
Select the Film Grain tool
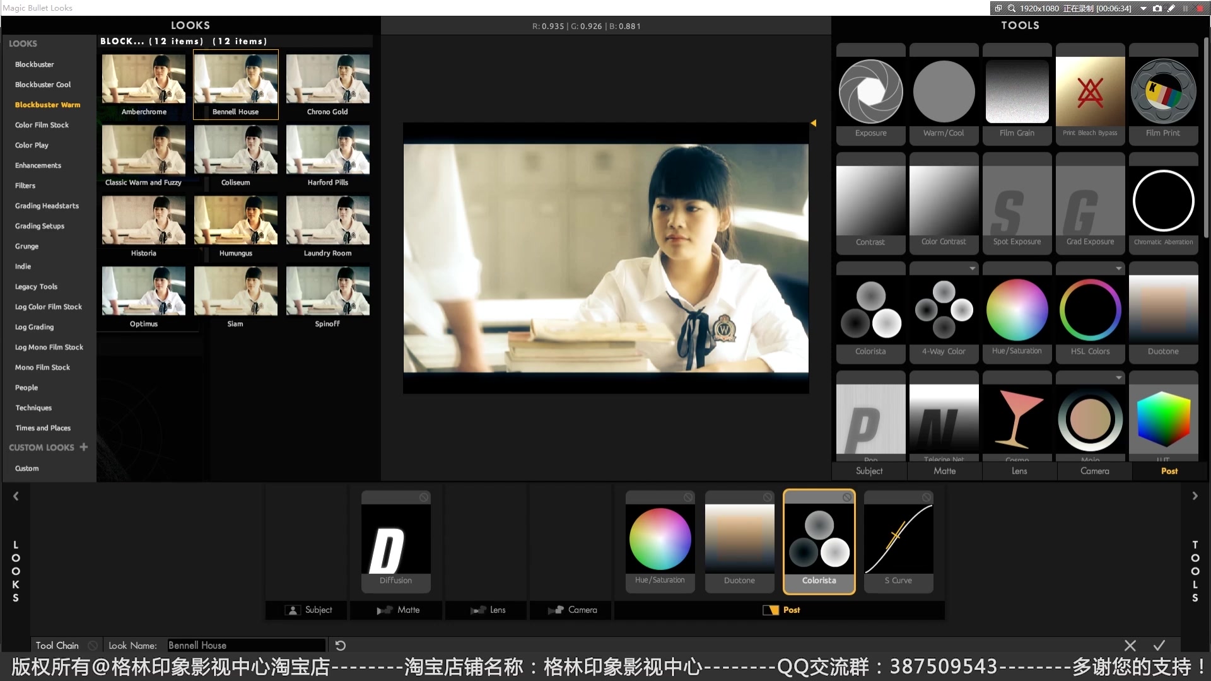click(x=1017, y=95)
